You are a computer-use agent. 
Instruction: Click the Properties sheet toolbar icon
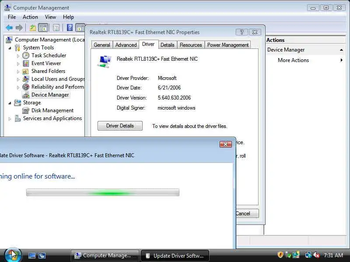click(x=56, y=28)
